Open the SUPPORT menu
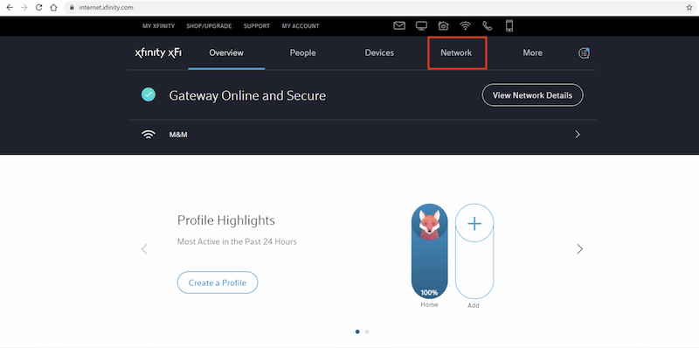The image size is (699, 348). tap(257, 26)
